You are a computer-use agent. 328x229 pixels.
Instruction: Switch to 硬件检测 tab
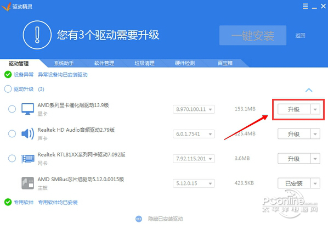point(185,63)
